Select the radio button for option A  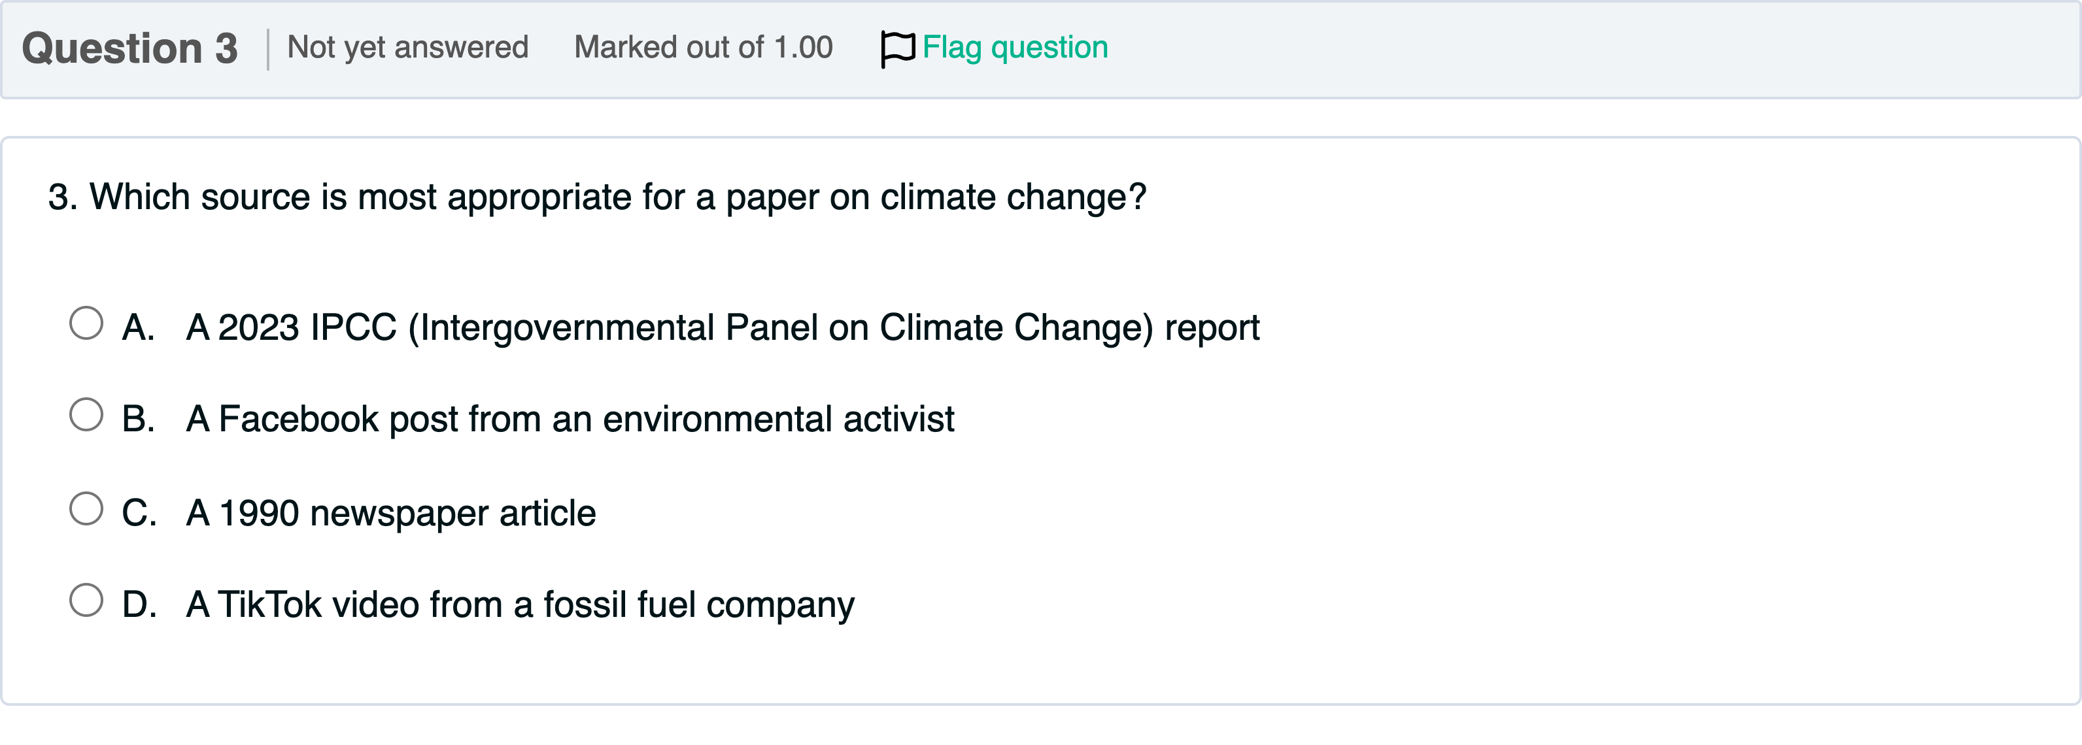(86, 323)
